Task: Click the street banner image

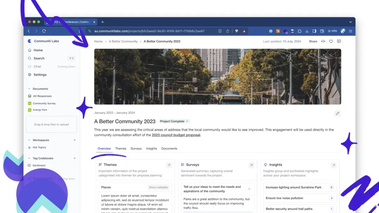Action: click(x=218, y=76)
